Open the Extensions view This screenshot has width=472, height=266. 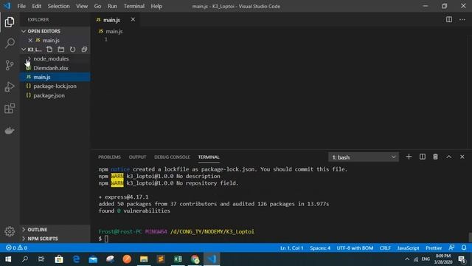[10, 109]
